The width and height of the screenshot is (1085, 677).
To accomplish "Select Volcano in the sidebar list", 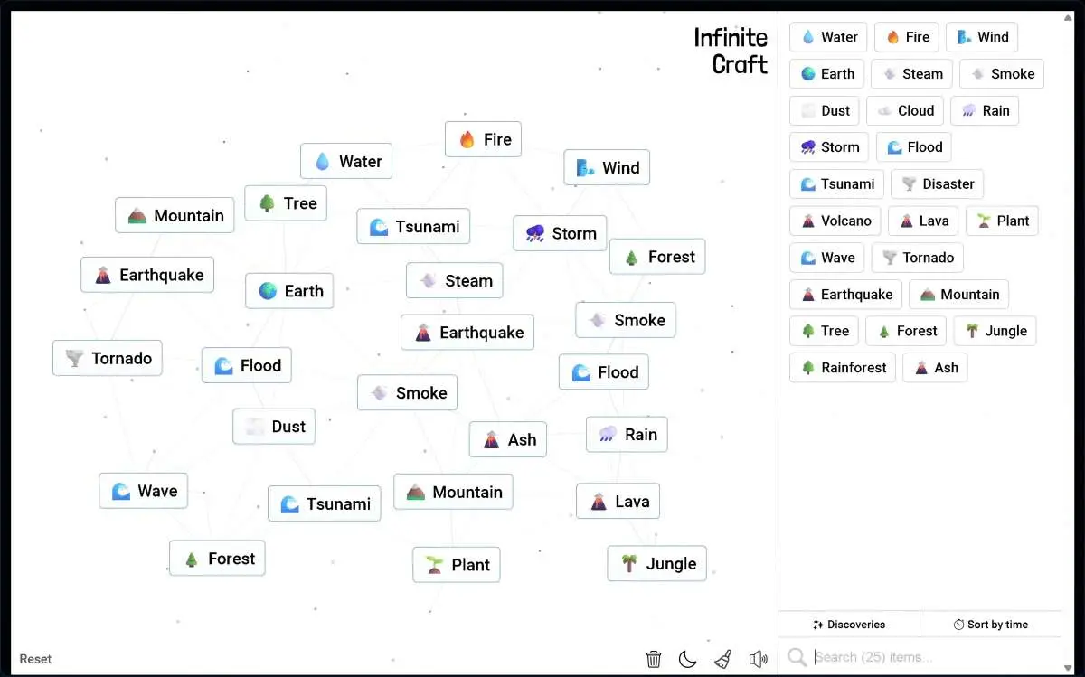I will click(x=835, y=221).
